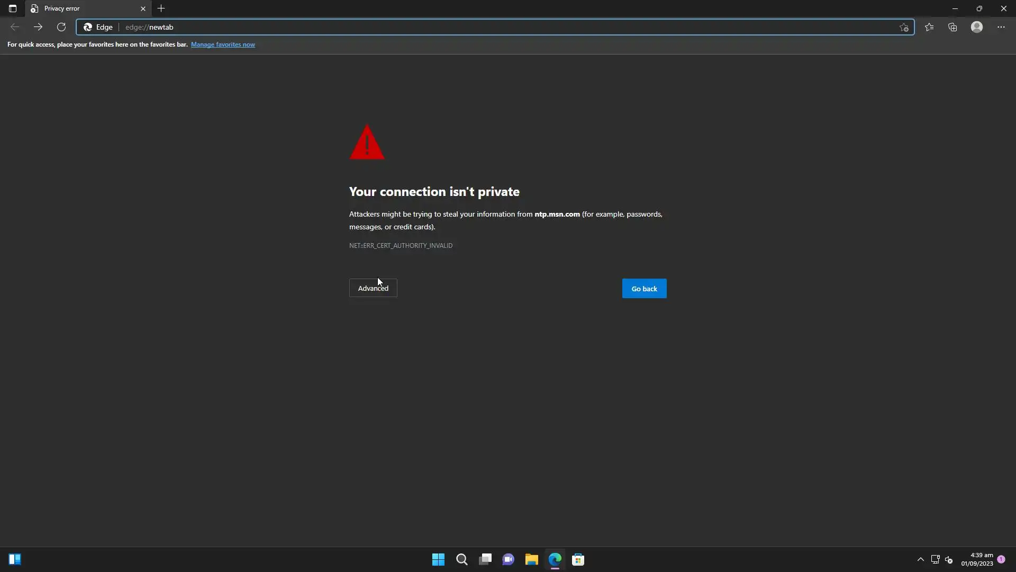Click the user profile avatar
The width and height of the screenshot is (1016, 572).
coord(977,27)
